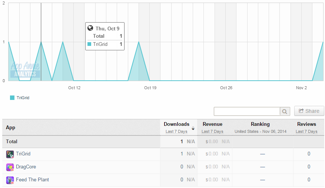The image size is (325, 188).
Task: Click the TriGrid app icon in table
Action: (10, 154)
